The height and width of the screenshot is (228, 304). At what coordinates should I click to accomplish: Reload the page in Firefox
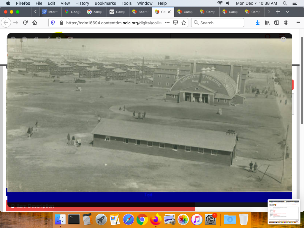click(x=25, y=23)
